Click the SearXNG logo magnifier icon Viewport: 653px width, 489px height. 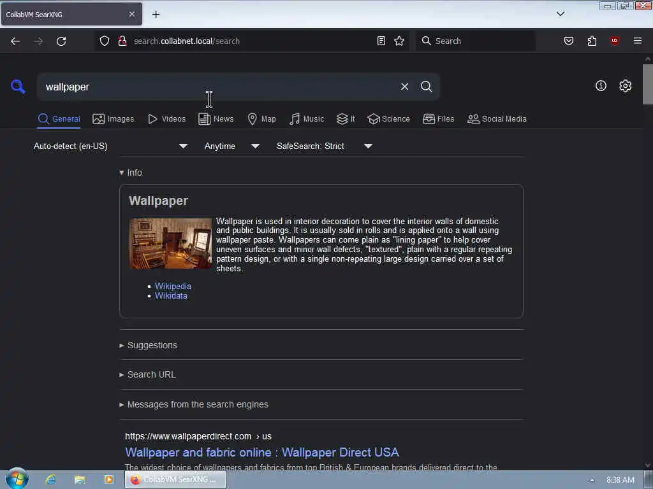tap(18, 87)
